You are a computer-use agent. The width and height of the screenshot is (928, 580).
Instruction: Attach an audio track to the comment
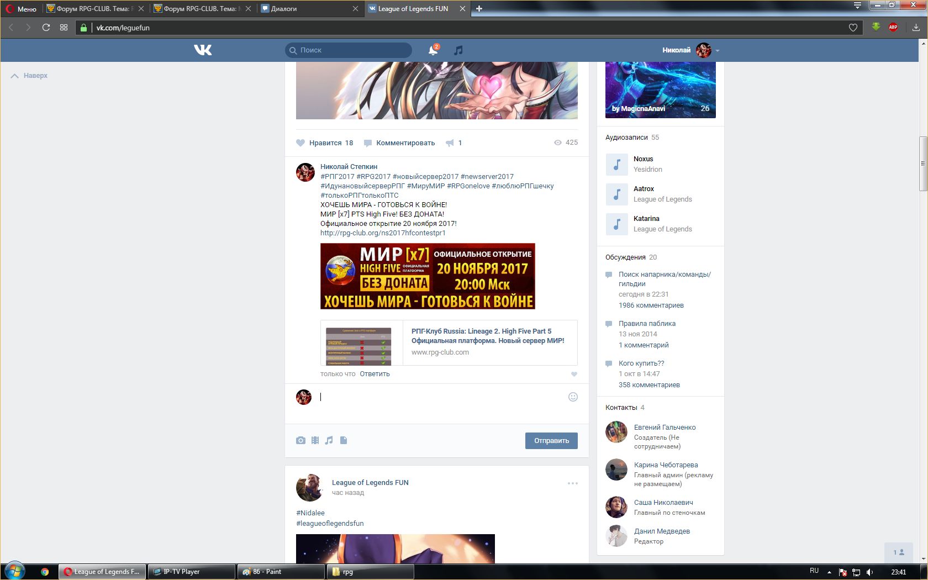(329, 440)
